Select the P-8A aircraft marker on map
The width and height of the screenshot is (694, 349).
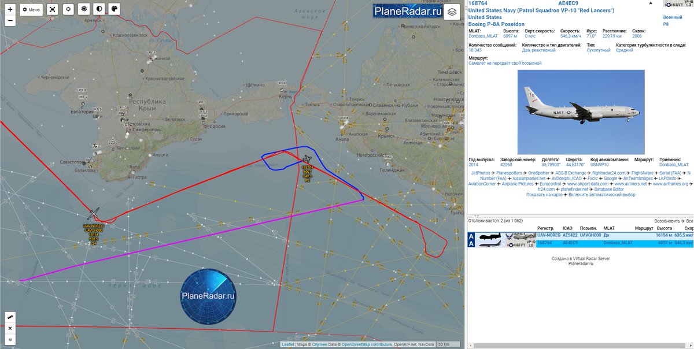pos(308,159)
